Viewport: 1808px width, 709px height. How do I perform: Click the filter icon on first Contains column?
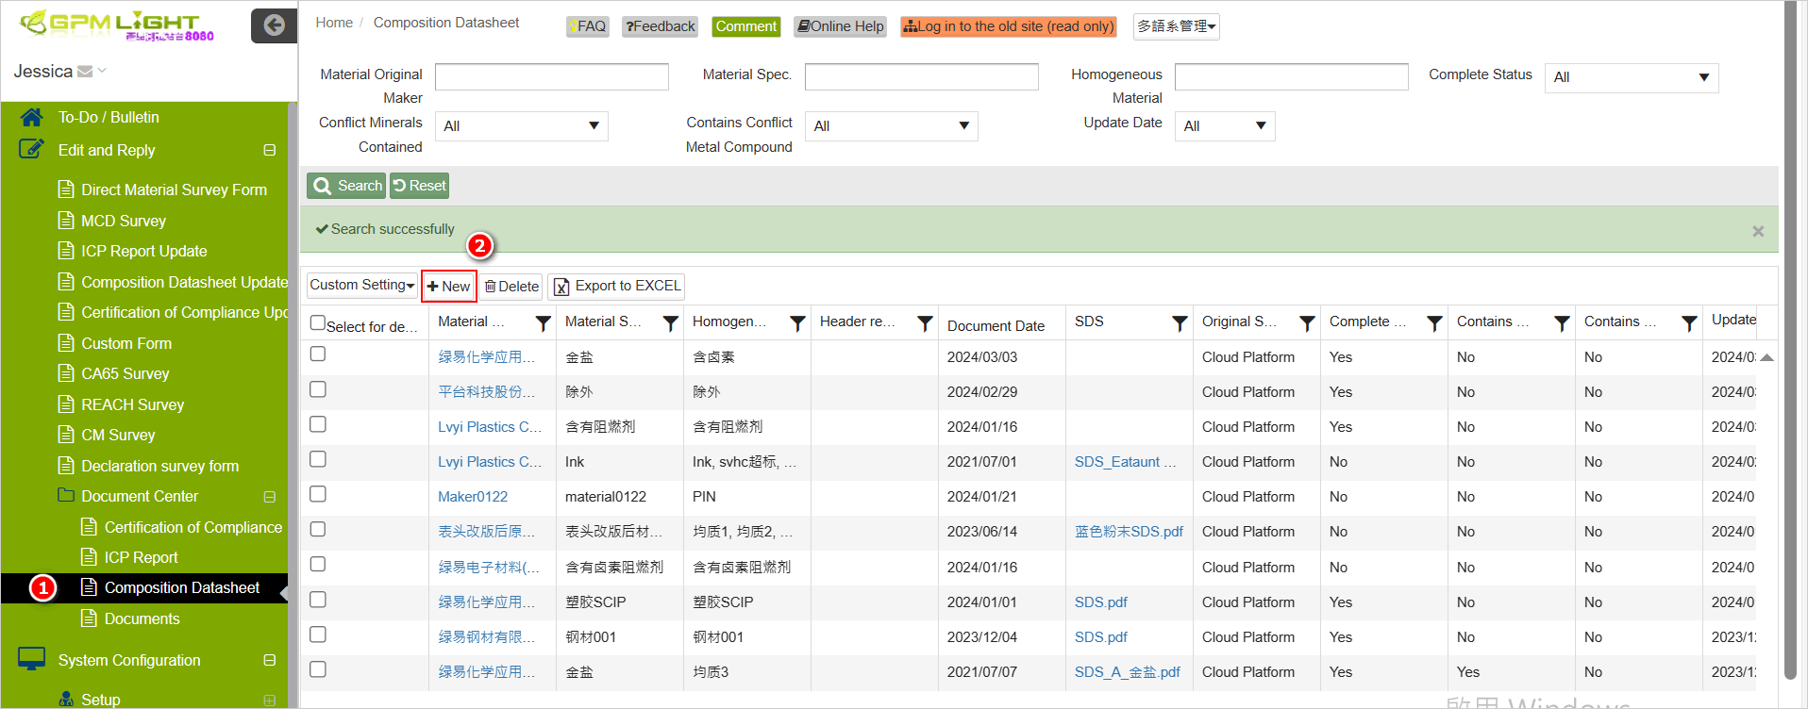(x=1563, y=323)
